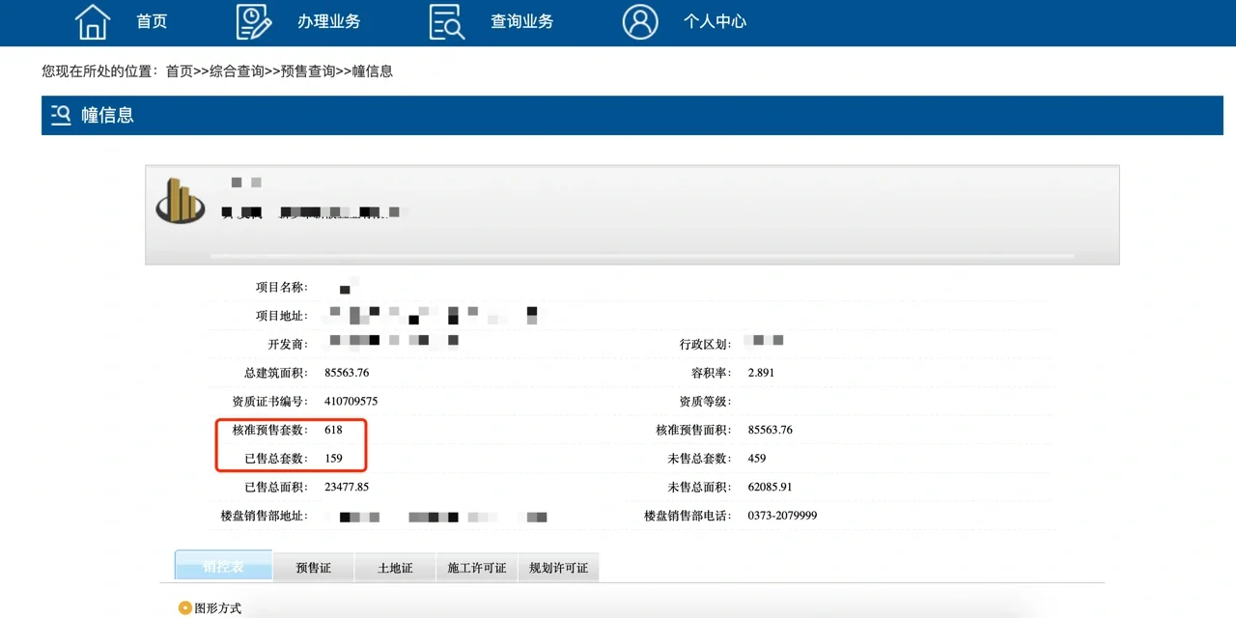Image resolution: width=1236 pixels, height=618 pixels.
Task: Click the 项目名称 label
Action: [x=281, y=287]
